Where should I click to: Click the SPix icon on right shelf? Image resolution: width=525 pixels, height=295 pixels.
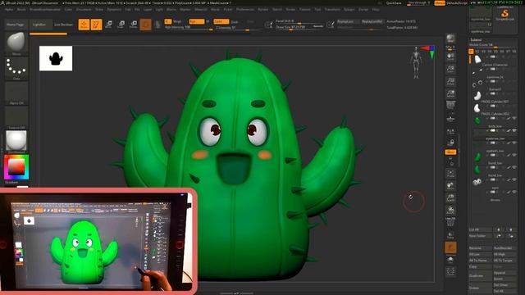(450, 48)
